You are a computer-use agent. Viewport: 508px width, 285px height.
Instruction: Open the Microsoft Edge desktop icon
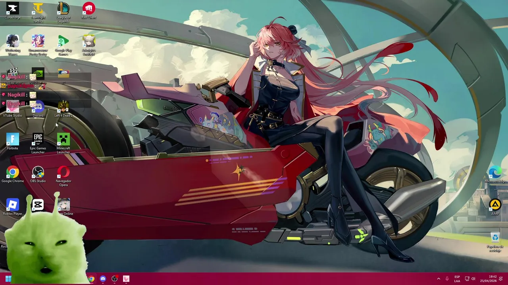pyautogui.click(x=495, y=175)
